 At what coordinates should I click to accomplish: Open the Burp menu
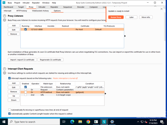click(x=10, y=3)
